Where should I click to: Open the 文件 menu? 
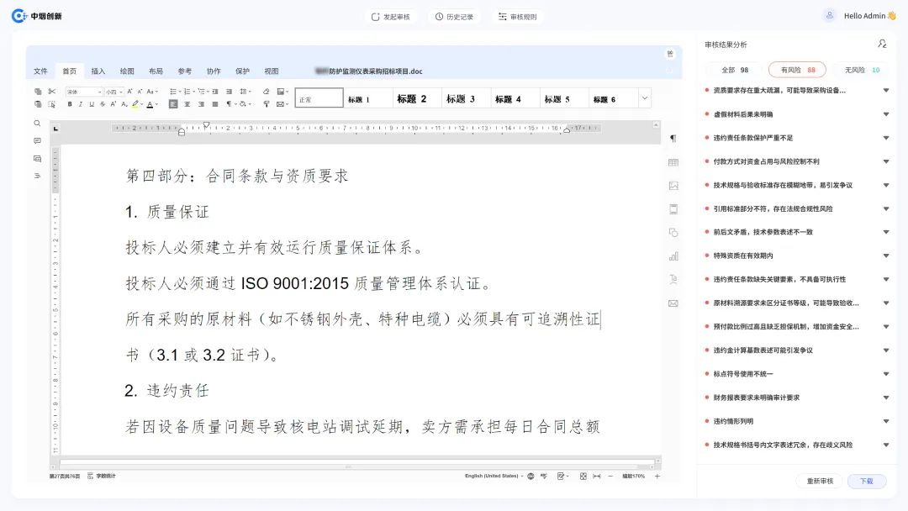40,71
